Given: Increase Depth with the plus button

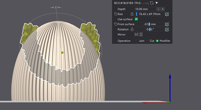Looking at the screenshot, I should (x=163, y=9).
